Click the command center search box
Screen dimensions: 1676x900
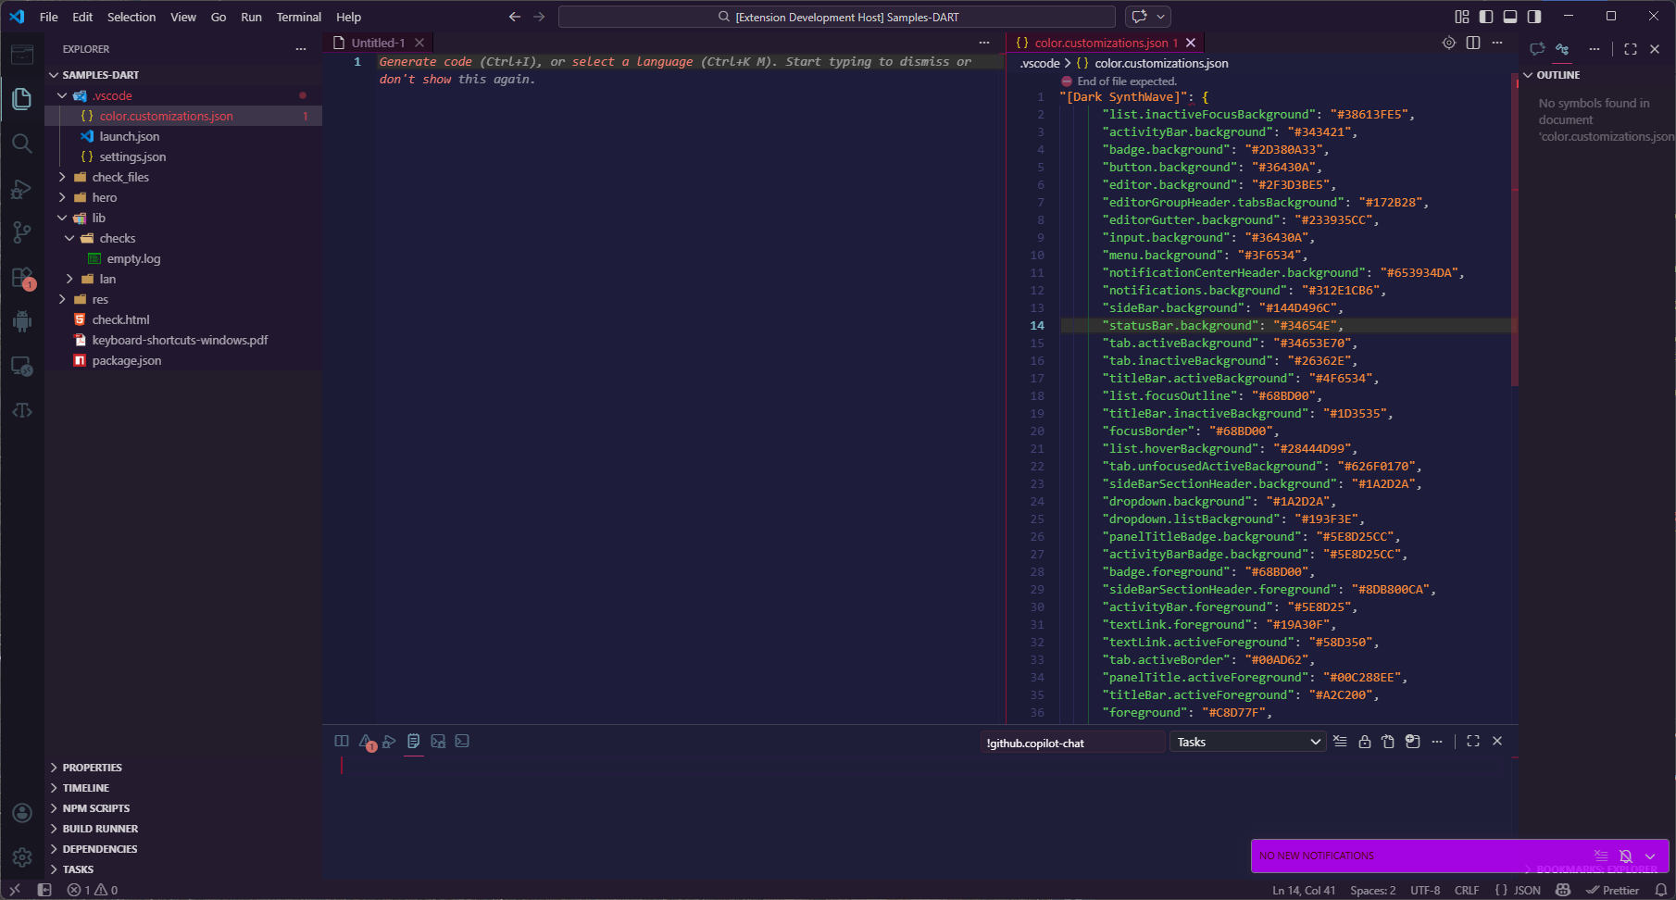click(837, 17)
